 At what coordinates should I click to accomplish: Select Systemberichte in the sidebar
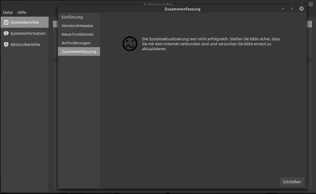24,22
